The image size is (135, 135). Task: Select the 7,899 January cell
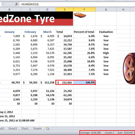11,36
